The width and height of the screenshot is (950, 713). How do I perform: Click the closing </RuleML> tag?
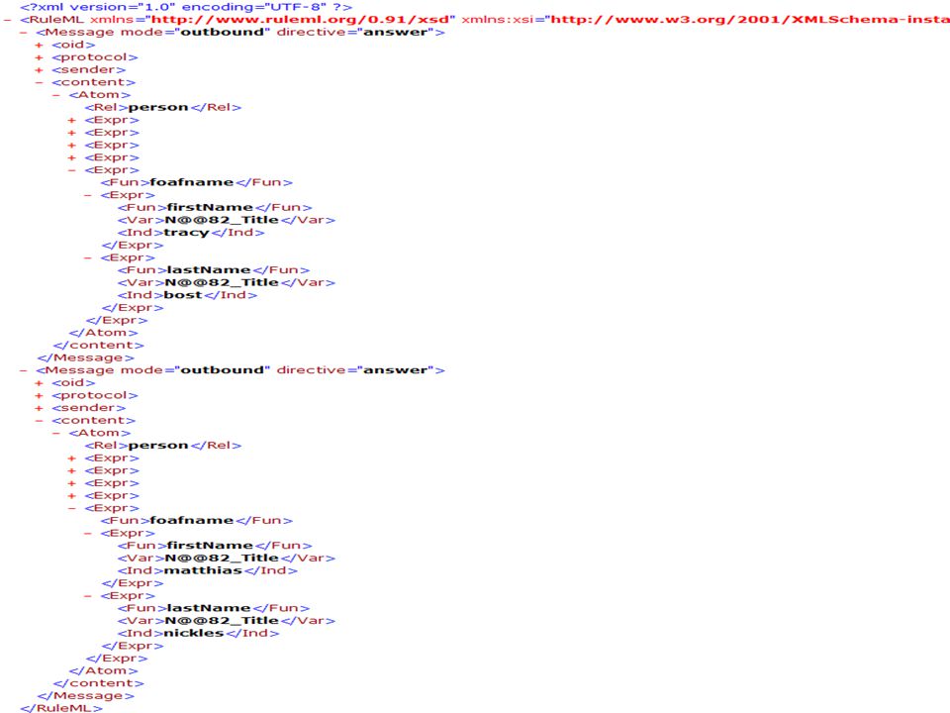tap(61, 707)
